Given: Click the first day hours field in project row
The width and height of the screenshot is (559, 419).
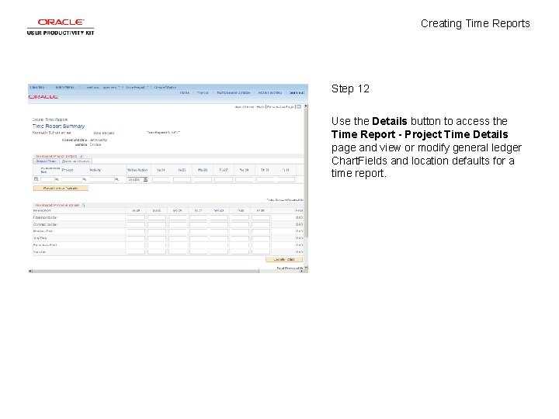Looking at the screenshot, I should (161, 179).
